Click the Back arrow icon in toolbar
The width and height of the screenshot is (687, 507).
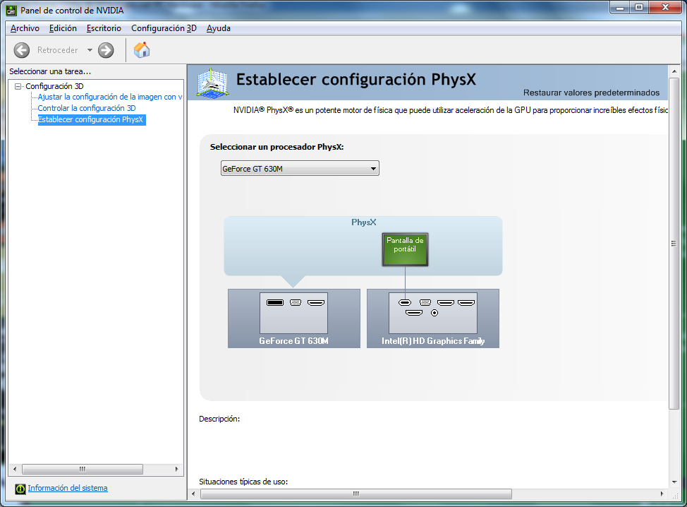pos(21,50)
